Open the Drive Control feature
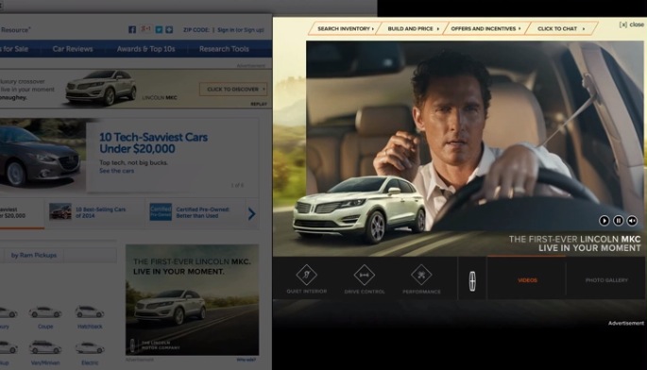This screenshot has height=370, width=647. pos(365,279)
